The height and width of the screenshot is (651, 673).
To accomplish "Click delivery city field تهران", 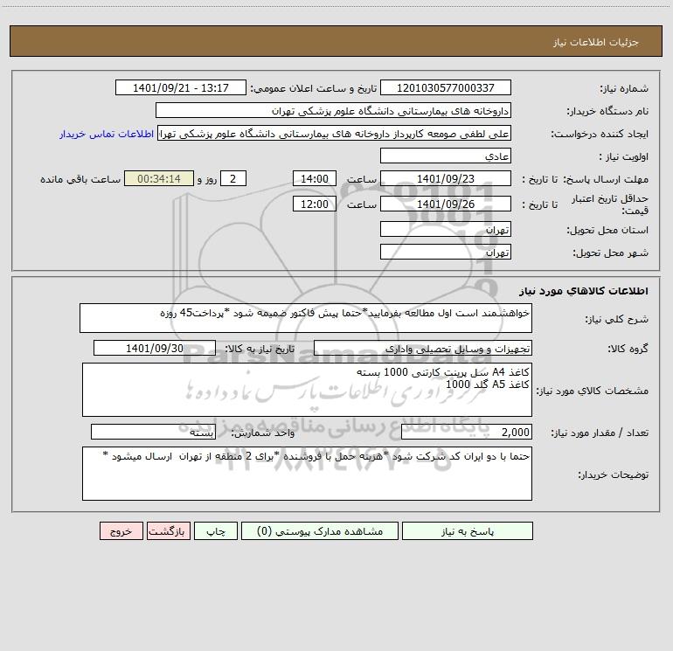I will click(x=446, y=252).
